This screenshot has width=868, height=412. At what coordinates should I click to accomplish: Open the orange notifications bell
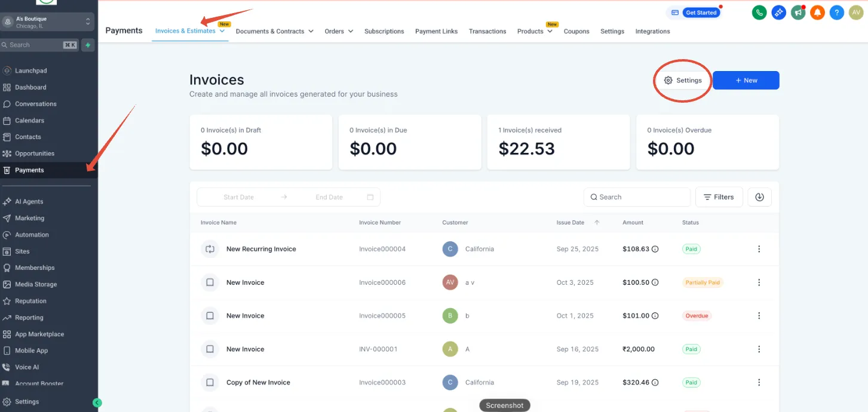(817, 12)
